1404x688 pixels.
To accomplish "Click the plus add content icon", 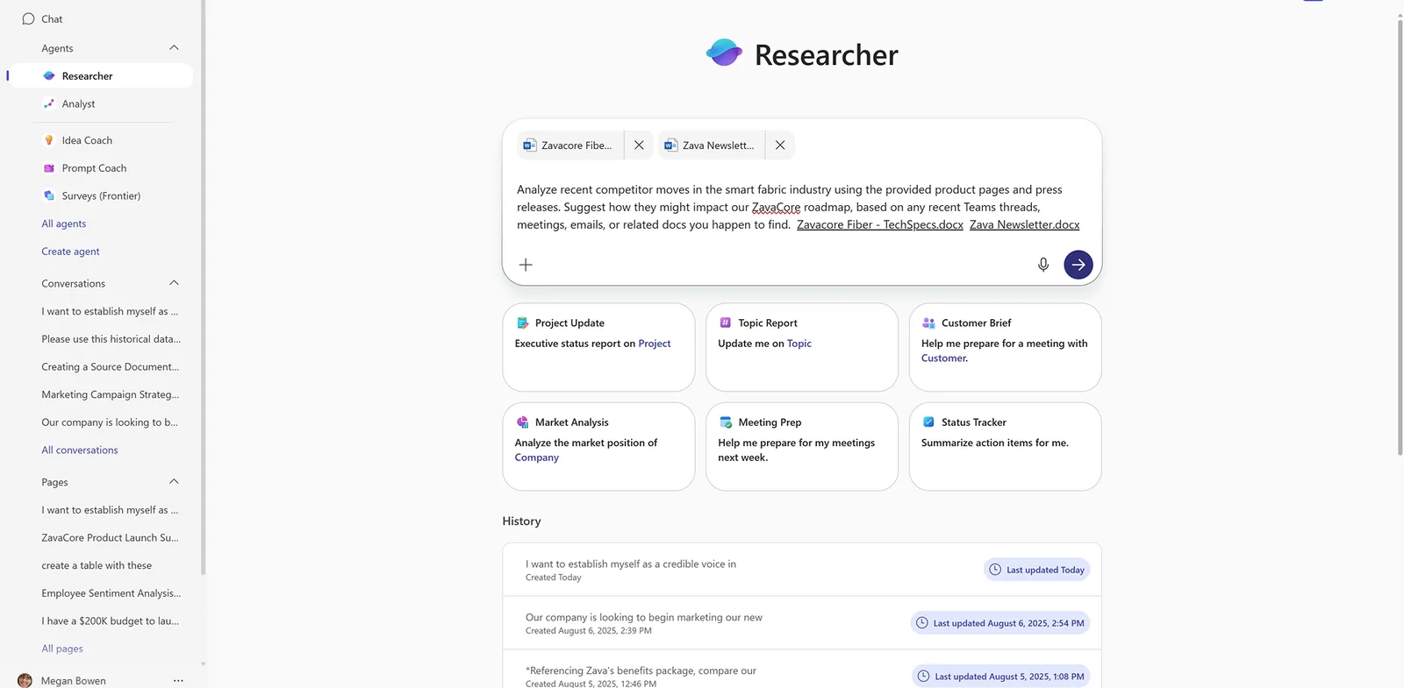I will pyautogui.click(x=526, y=265).
